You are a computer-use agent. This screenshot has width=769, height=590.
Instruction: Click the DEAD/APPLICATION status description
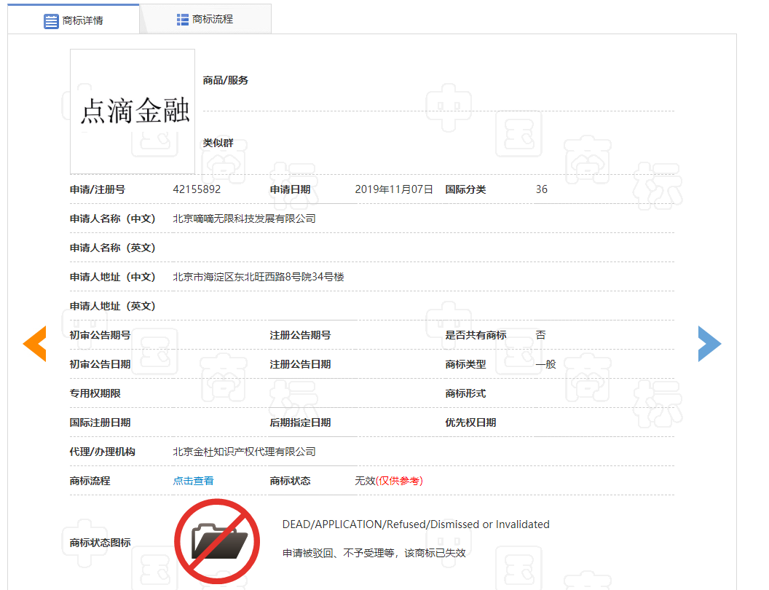pos(415,524)
